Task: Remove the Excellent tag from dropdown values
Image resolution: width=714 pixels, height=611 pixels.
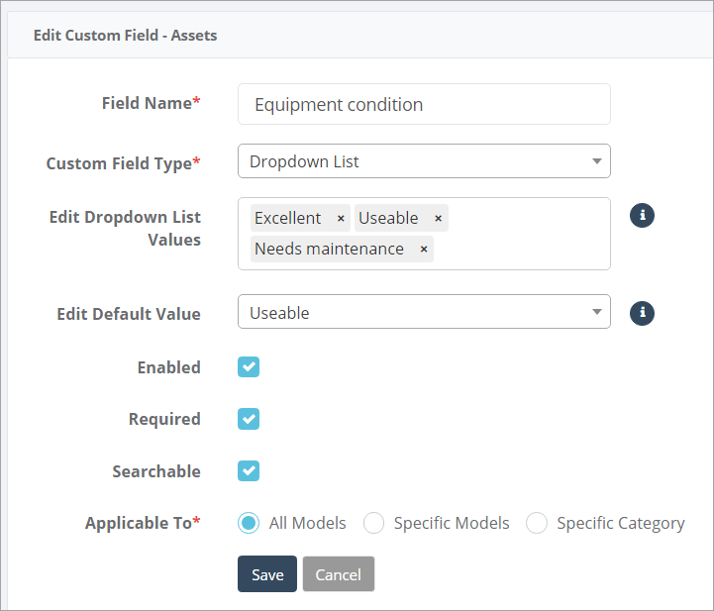Action: pos(341,219)
